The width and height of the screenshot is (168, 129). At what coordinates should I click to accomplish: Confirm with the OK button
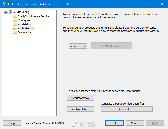114,123
